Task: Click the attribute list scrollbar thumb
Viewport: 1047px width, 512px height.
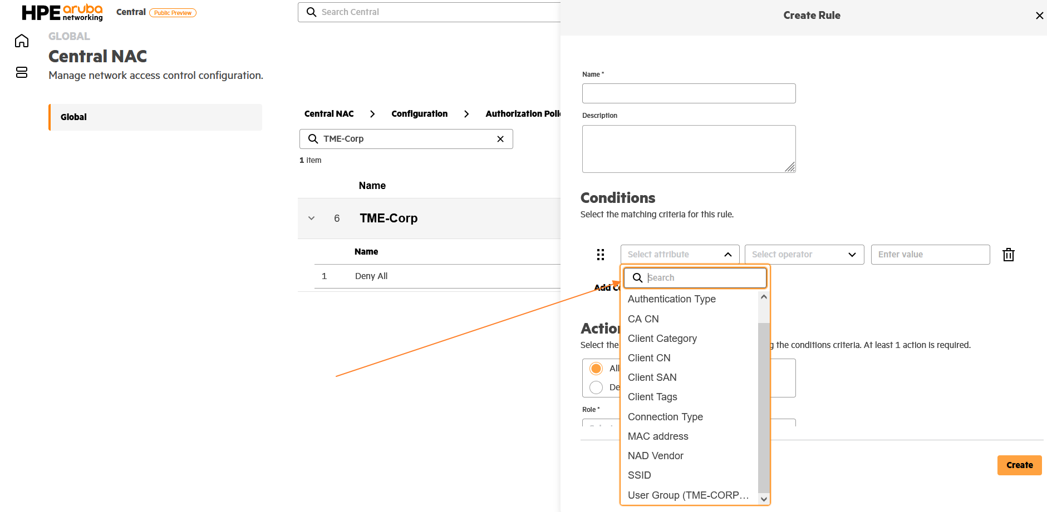Action: point(764,408)
